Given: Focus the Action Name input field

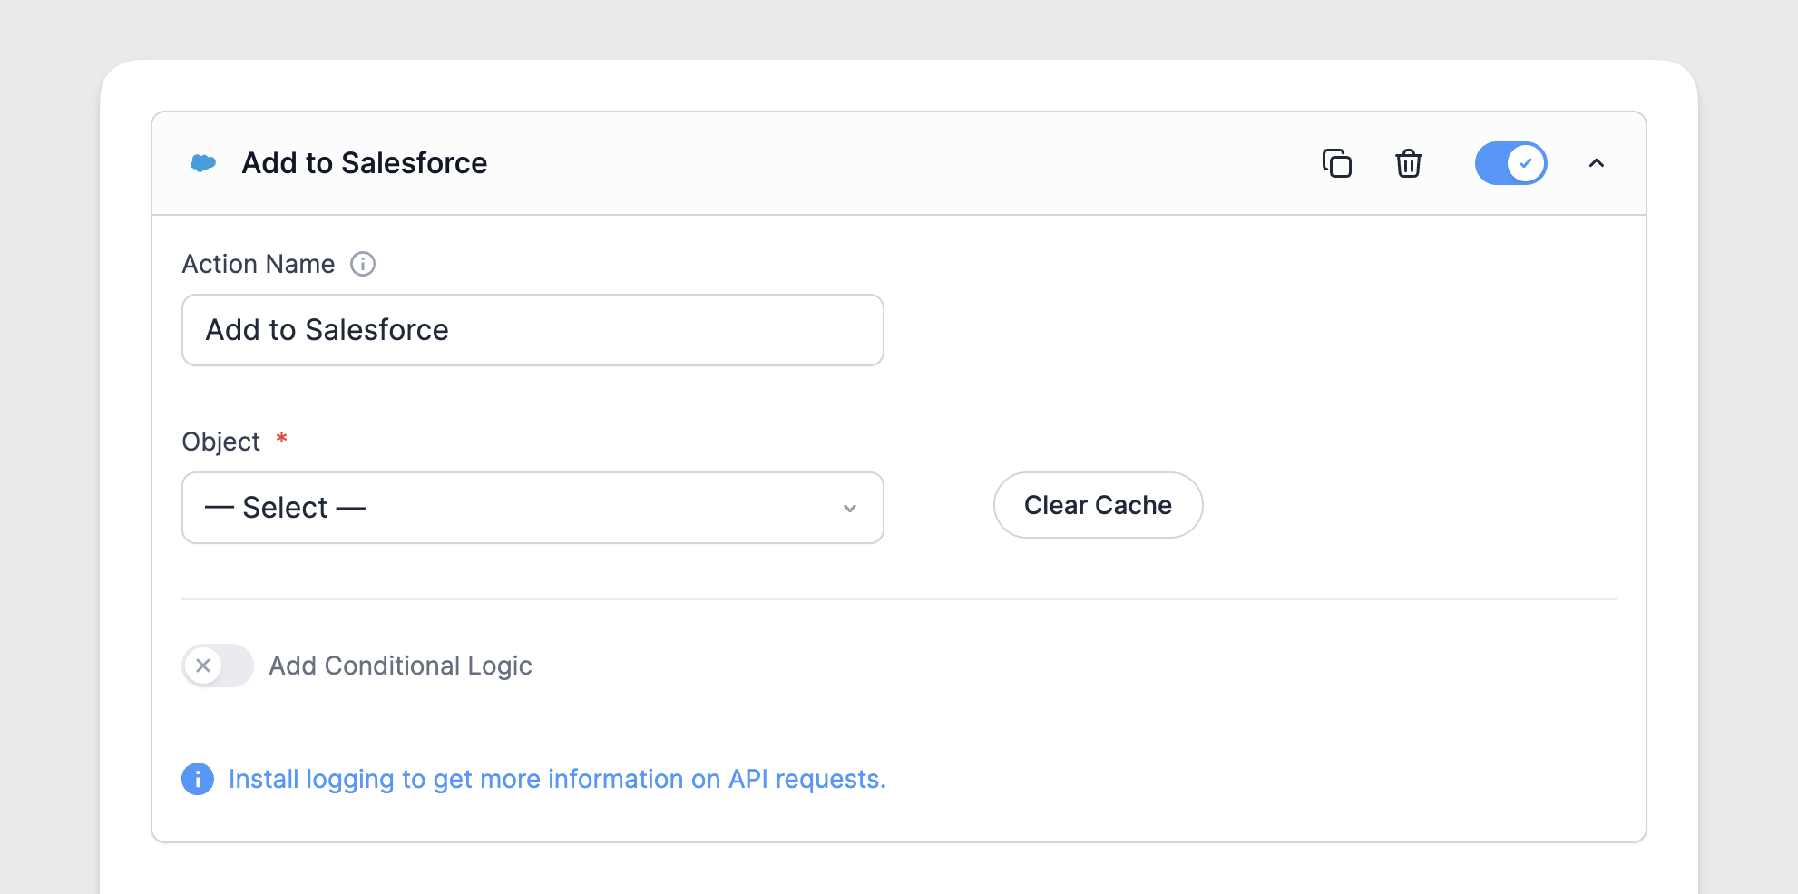Looking at the screenshot, I should tap(533, 330).
